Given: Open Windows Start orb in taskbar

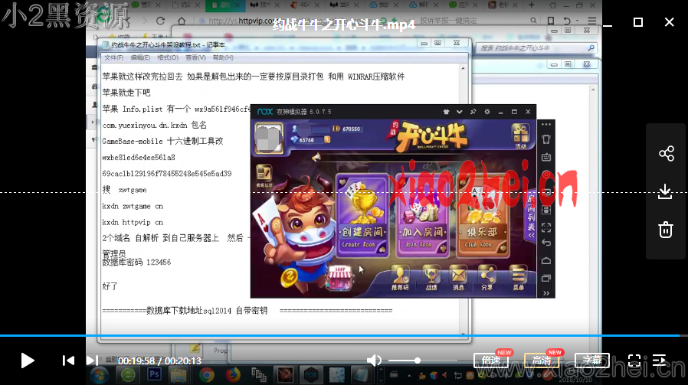Looking at the screenshot, I should [100, 375].
